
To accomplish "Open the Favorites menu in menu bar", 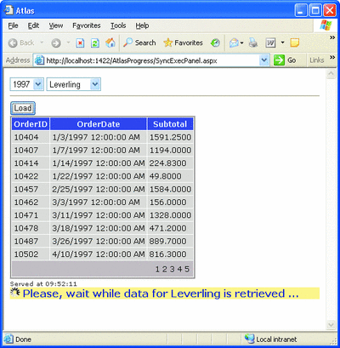I will coord(87,26).
